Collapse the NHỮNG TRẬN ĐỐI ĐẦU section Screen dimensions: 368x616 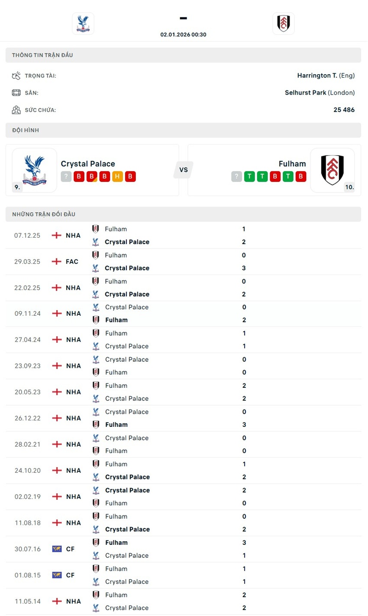(184, 214)
